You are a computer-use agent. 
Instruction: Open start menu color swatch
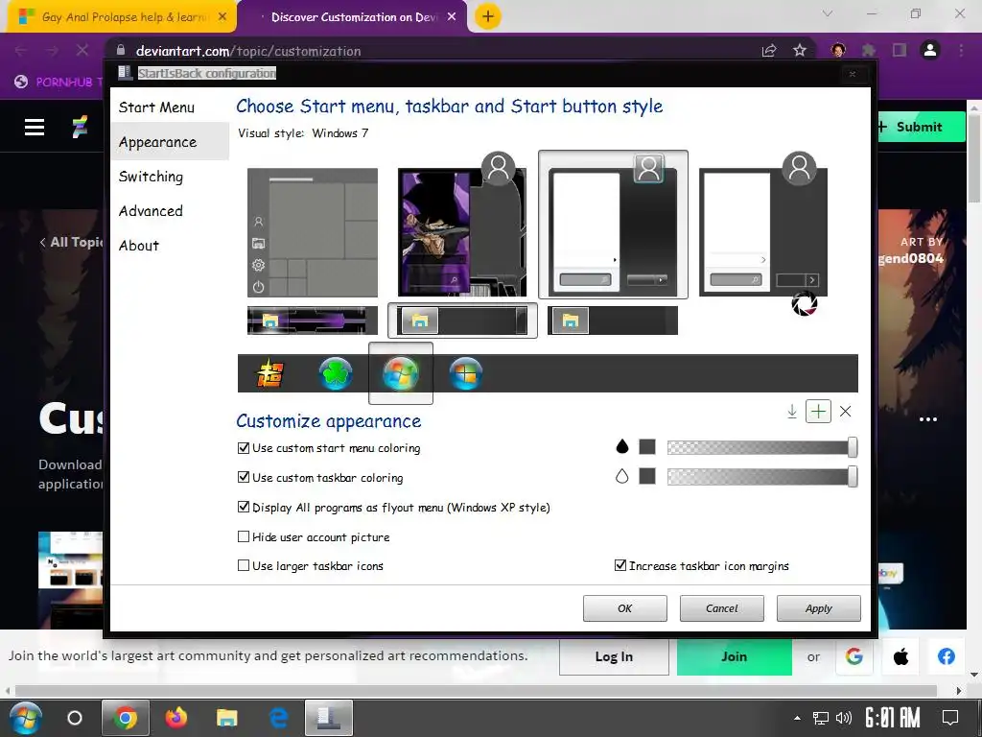(647, 447)
